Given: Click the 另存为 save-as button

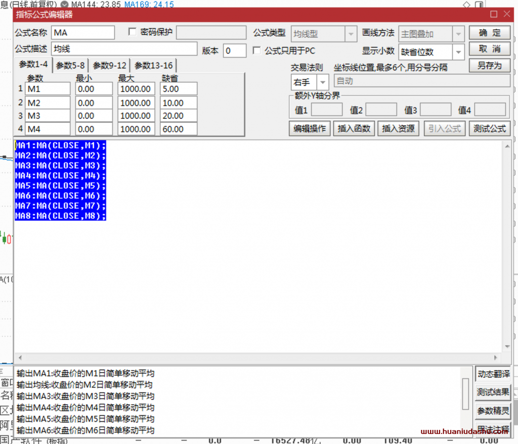Looking at the screenshot, I should pyautogui.click(x=489, y=66).
